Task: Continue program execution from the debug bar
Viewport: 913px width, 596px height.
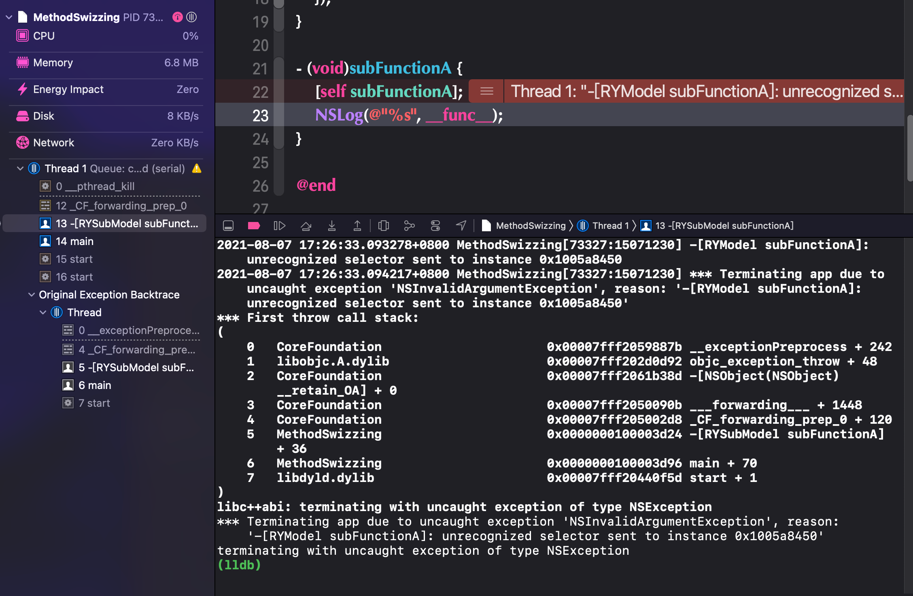Action: [280, 226]
